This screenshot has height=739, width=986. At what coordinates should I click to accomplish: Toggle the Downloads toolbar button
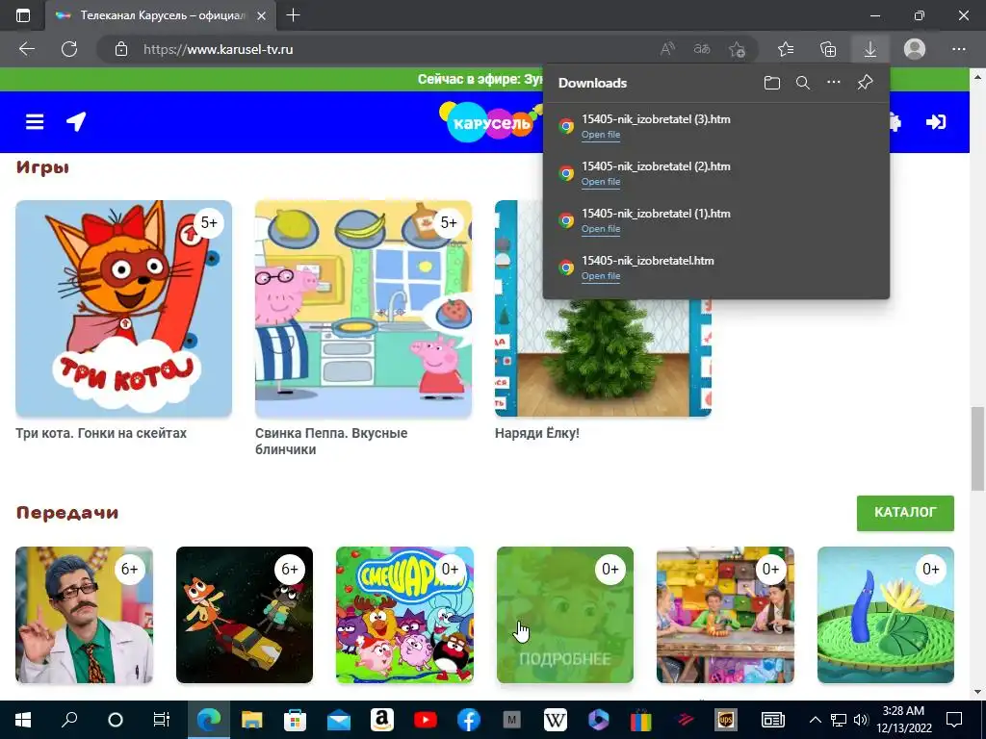(870, 49)
